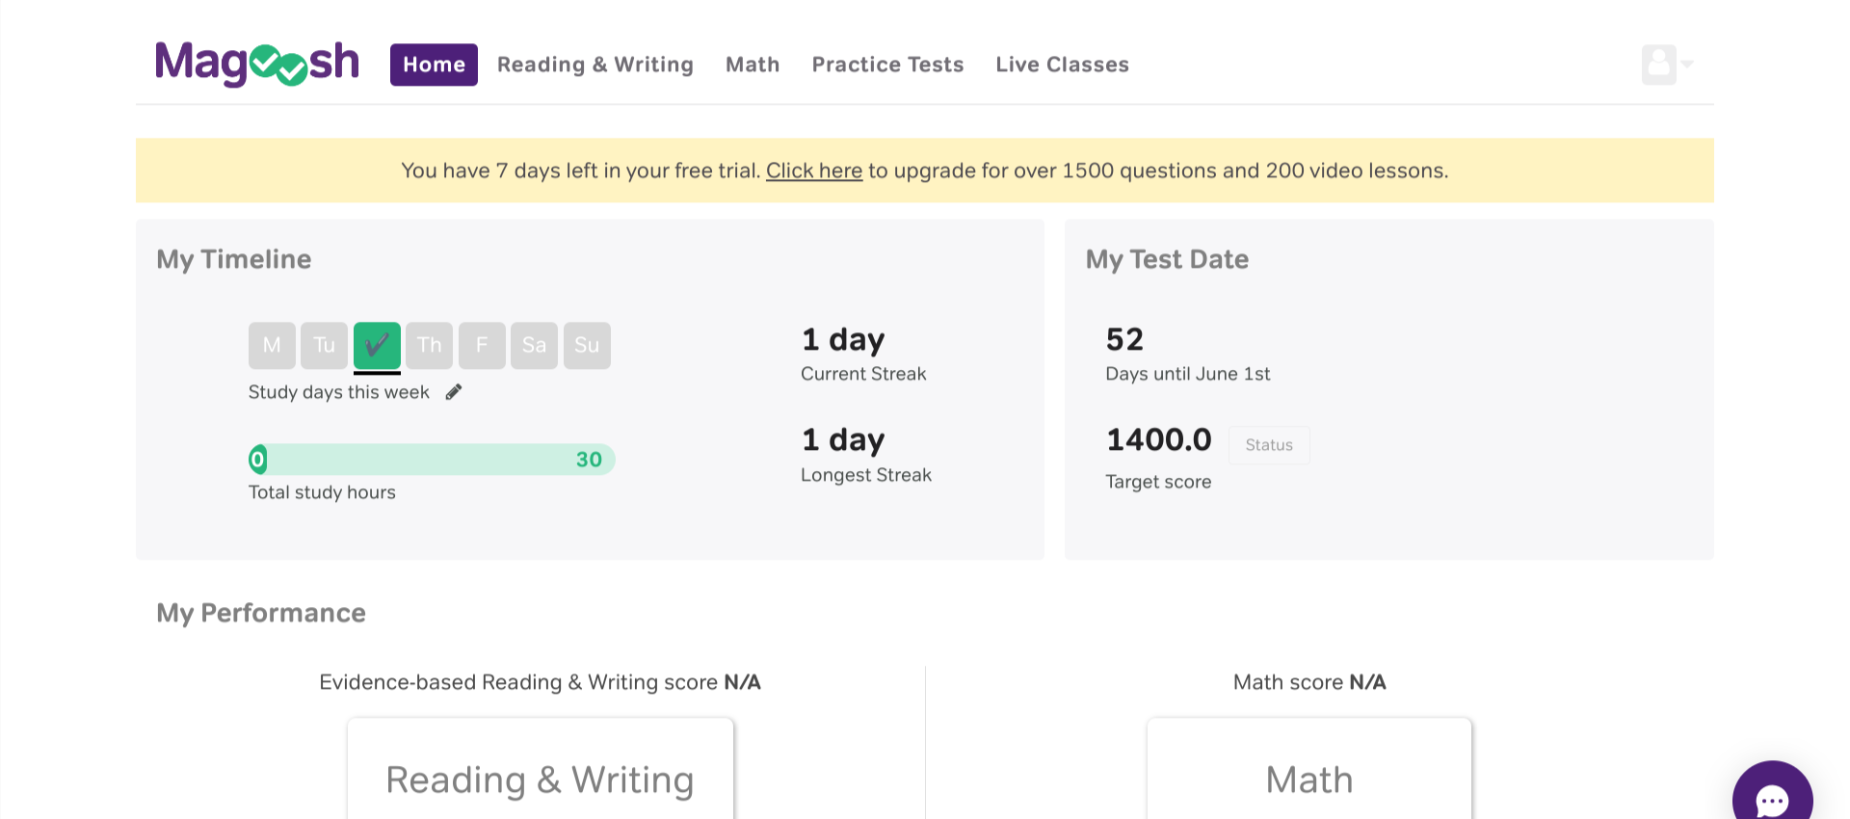The width and height of the screenshot is (1850, 819).
Task: Click the Magoosh logo
Action: 256,64
